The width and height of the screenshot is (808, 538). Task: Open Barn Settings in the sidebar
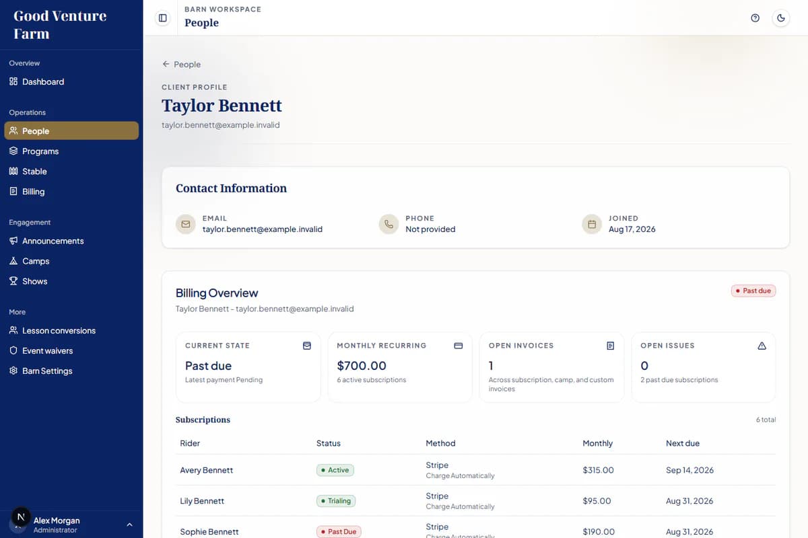click(71, 371)
